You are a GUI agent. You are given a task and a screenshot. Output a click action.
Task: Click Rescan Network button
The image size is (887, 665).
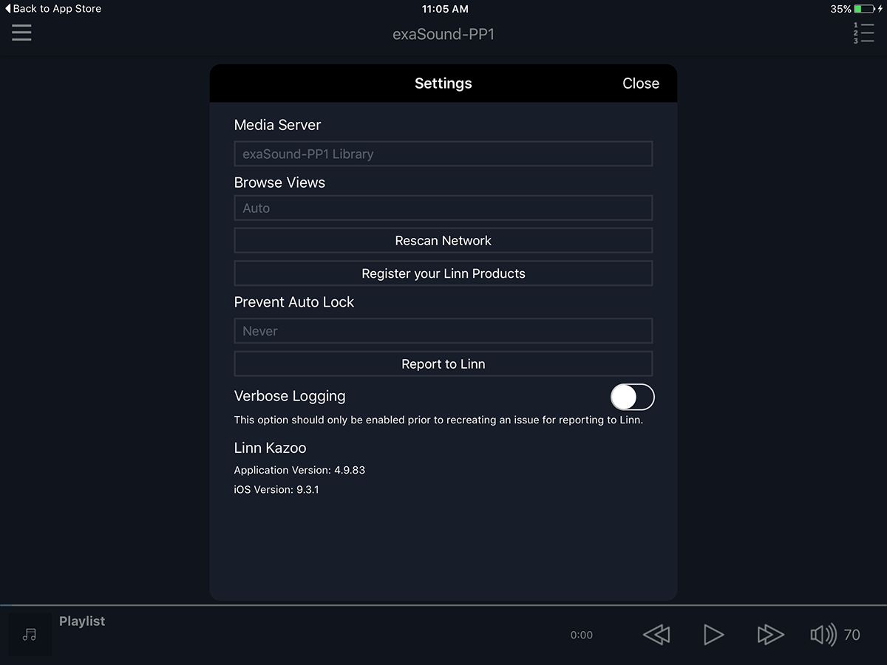coord(443,241)
